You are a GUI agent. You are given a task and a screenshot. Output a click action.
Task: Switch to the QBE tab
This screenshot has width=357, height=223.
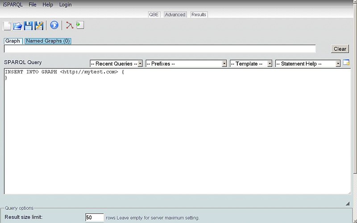click(154, 15)
